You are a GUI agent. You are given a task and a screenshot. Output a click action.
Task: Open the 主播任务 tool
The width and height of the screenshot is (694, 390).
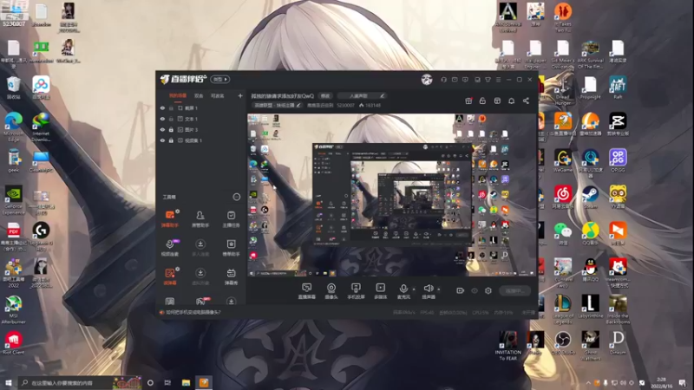coord(231,219)
